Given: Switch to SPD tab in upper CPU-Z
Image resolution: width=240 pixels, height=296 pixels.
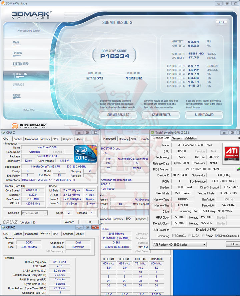Looking at the screenshot, I should [x=55, y=139].
